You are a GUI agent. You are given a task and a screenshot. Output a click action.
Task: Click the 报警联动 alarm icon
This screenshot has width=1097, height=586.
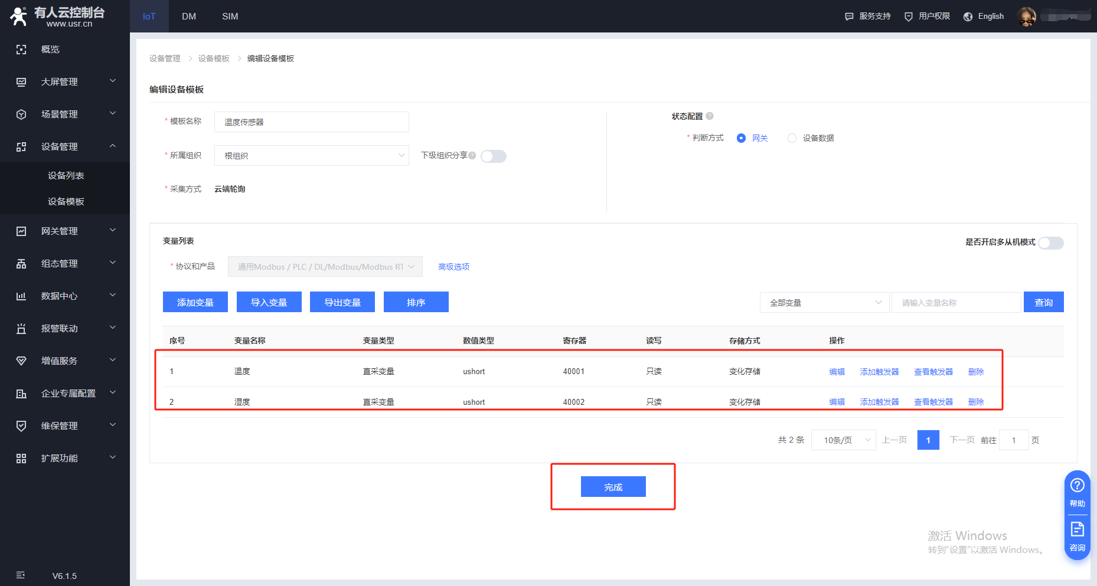pyautogui.click(x=21, y=329)
